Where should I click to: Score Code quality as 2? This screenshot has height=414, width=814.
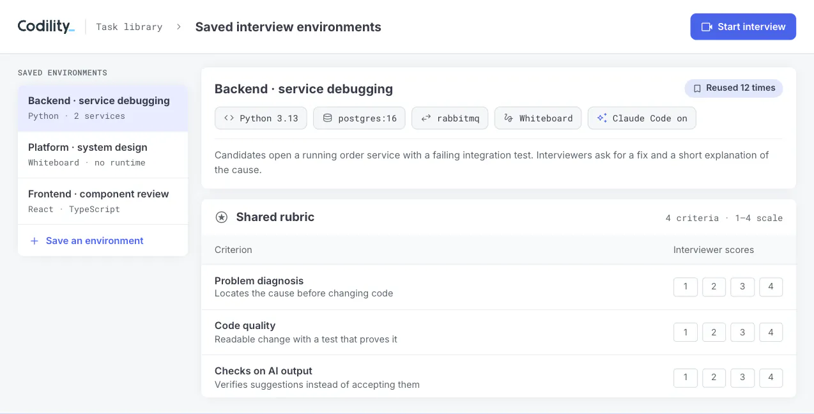[714, 332]
